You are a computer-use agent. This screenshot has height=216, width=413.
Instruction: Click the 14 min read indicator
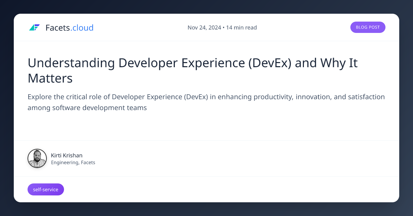pos(242,27)
